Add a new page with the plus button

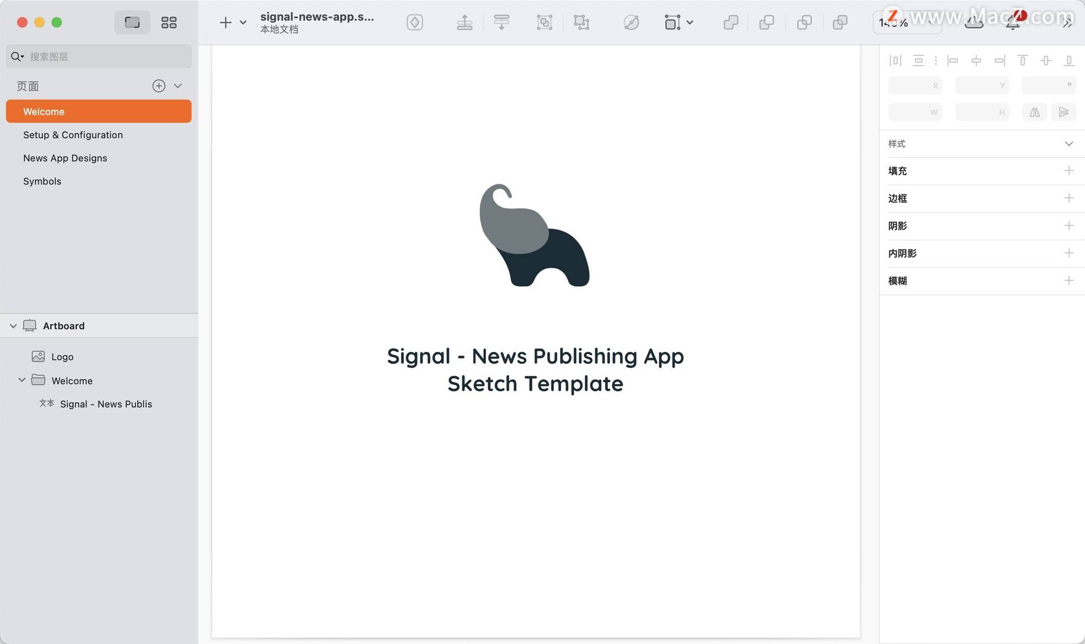[x=159, y=86]
